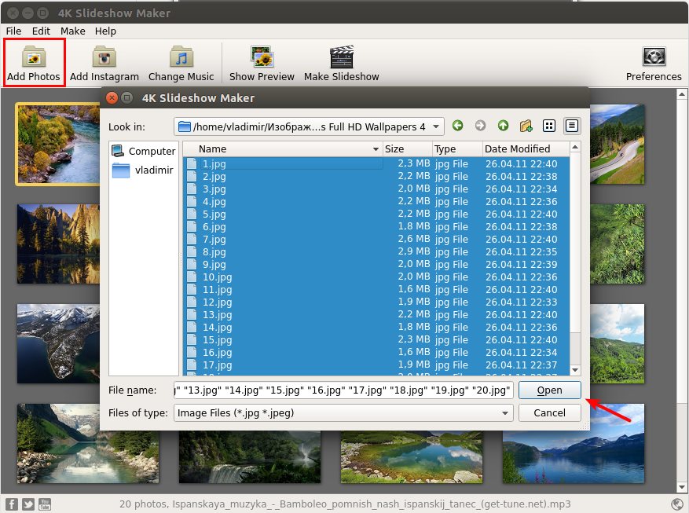Click the status bar mp3 file name
689x513 pixels.
(372, 504)
